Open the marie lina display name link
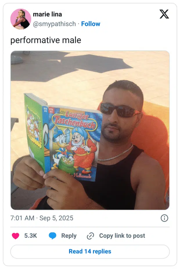Viewport: 180px width, 269px height. [47, 14]
